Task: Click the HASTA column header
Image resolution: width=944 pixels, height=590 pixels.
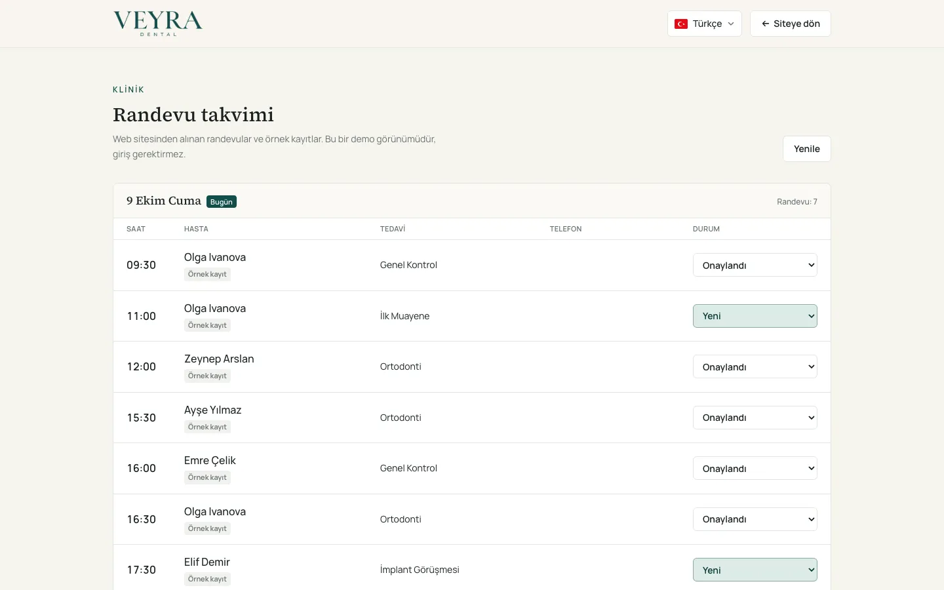Action: pyautogui.click(x=196, y=229)
